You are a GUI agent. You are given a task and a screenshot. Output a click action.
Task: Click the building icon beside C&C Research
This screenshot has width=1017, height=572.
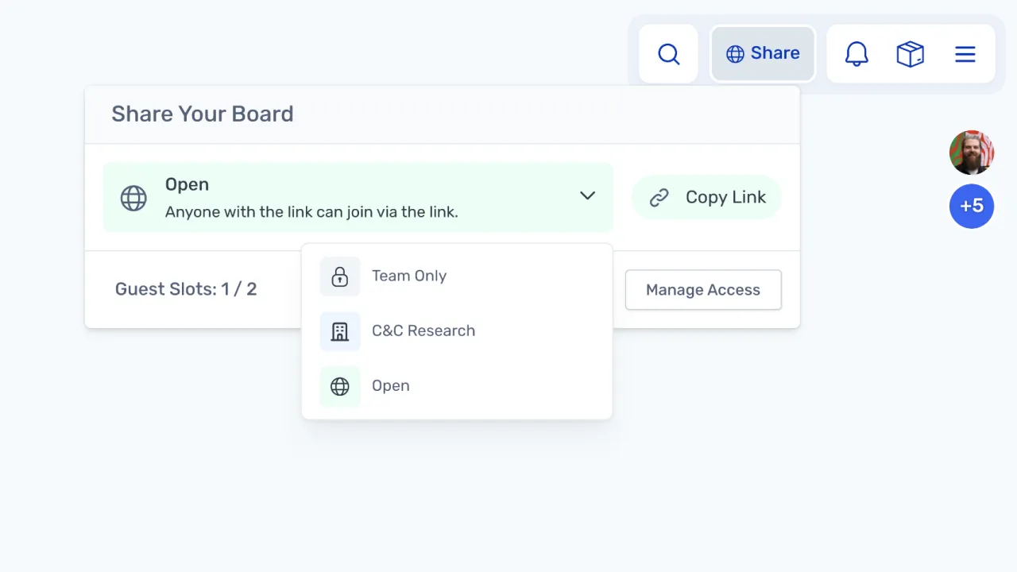(x=340, y=331)
